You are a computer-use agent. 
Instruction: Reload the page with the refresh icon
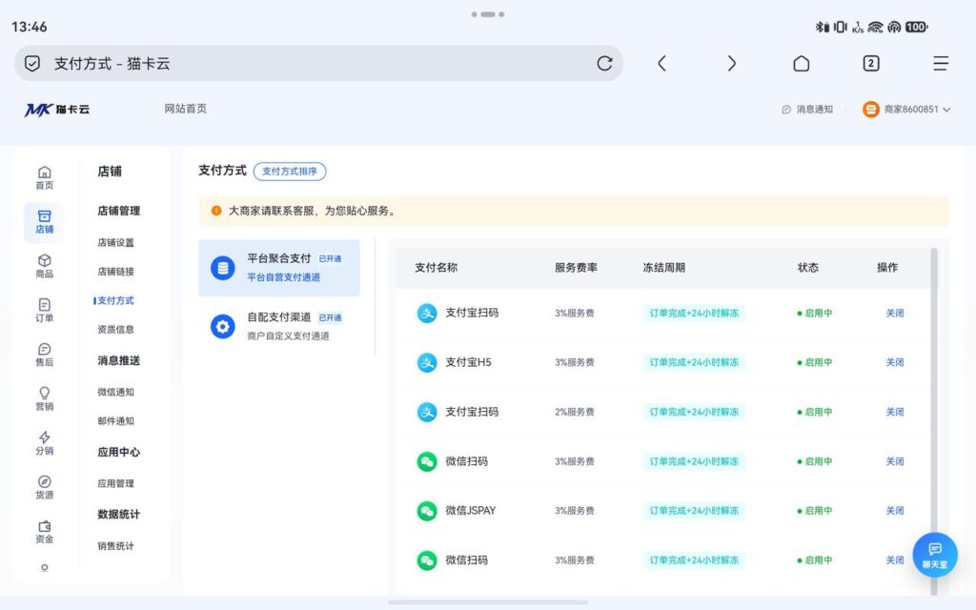click(x=604, y=64)
